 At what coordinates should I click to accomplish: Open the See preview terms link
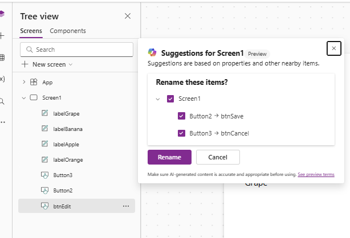tap(316, 174)
